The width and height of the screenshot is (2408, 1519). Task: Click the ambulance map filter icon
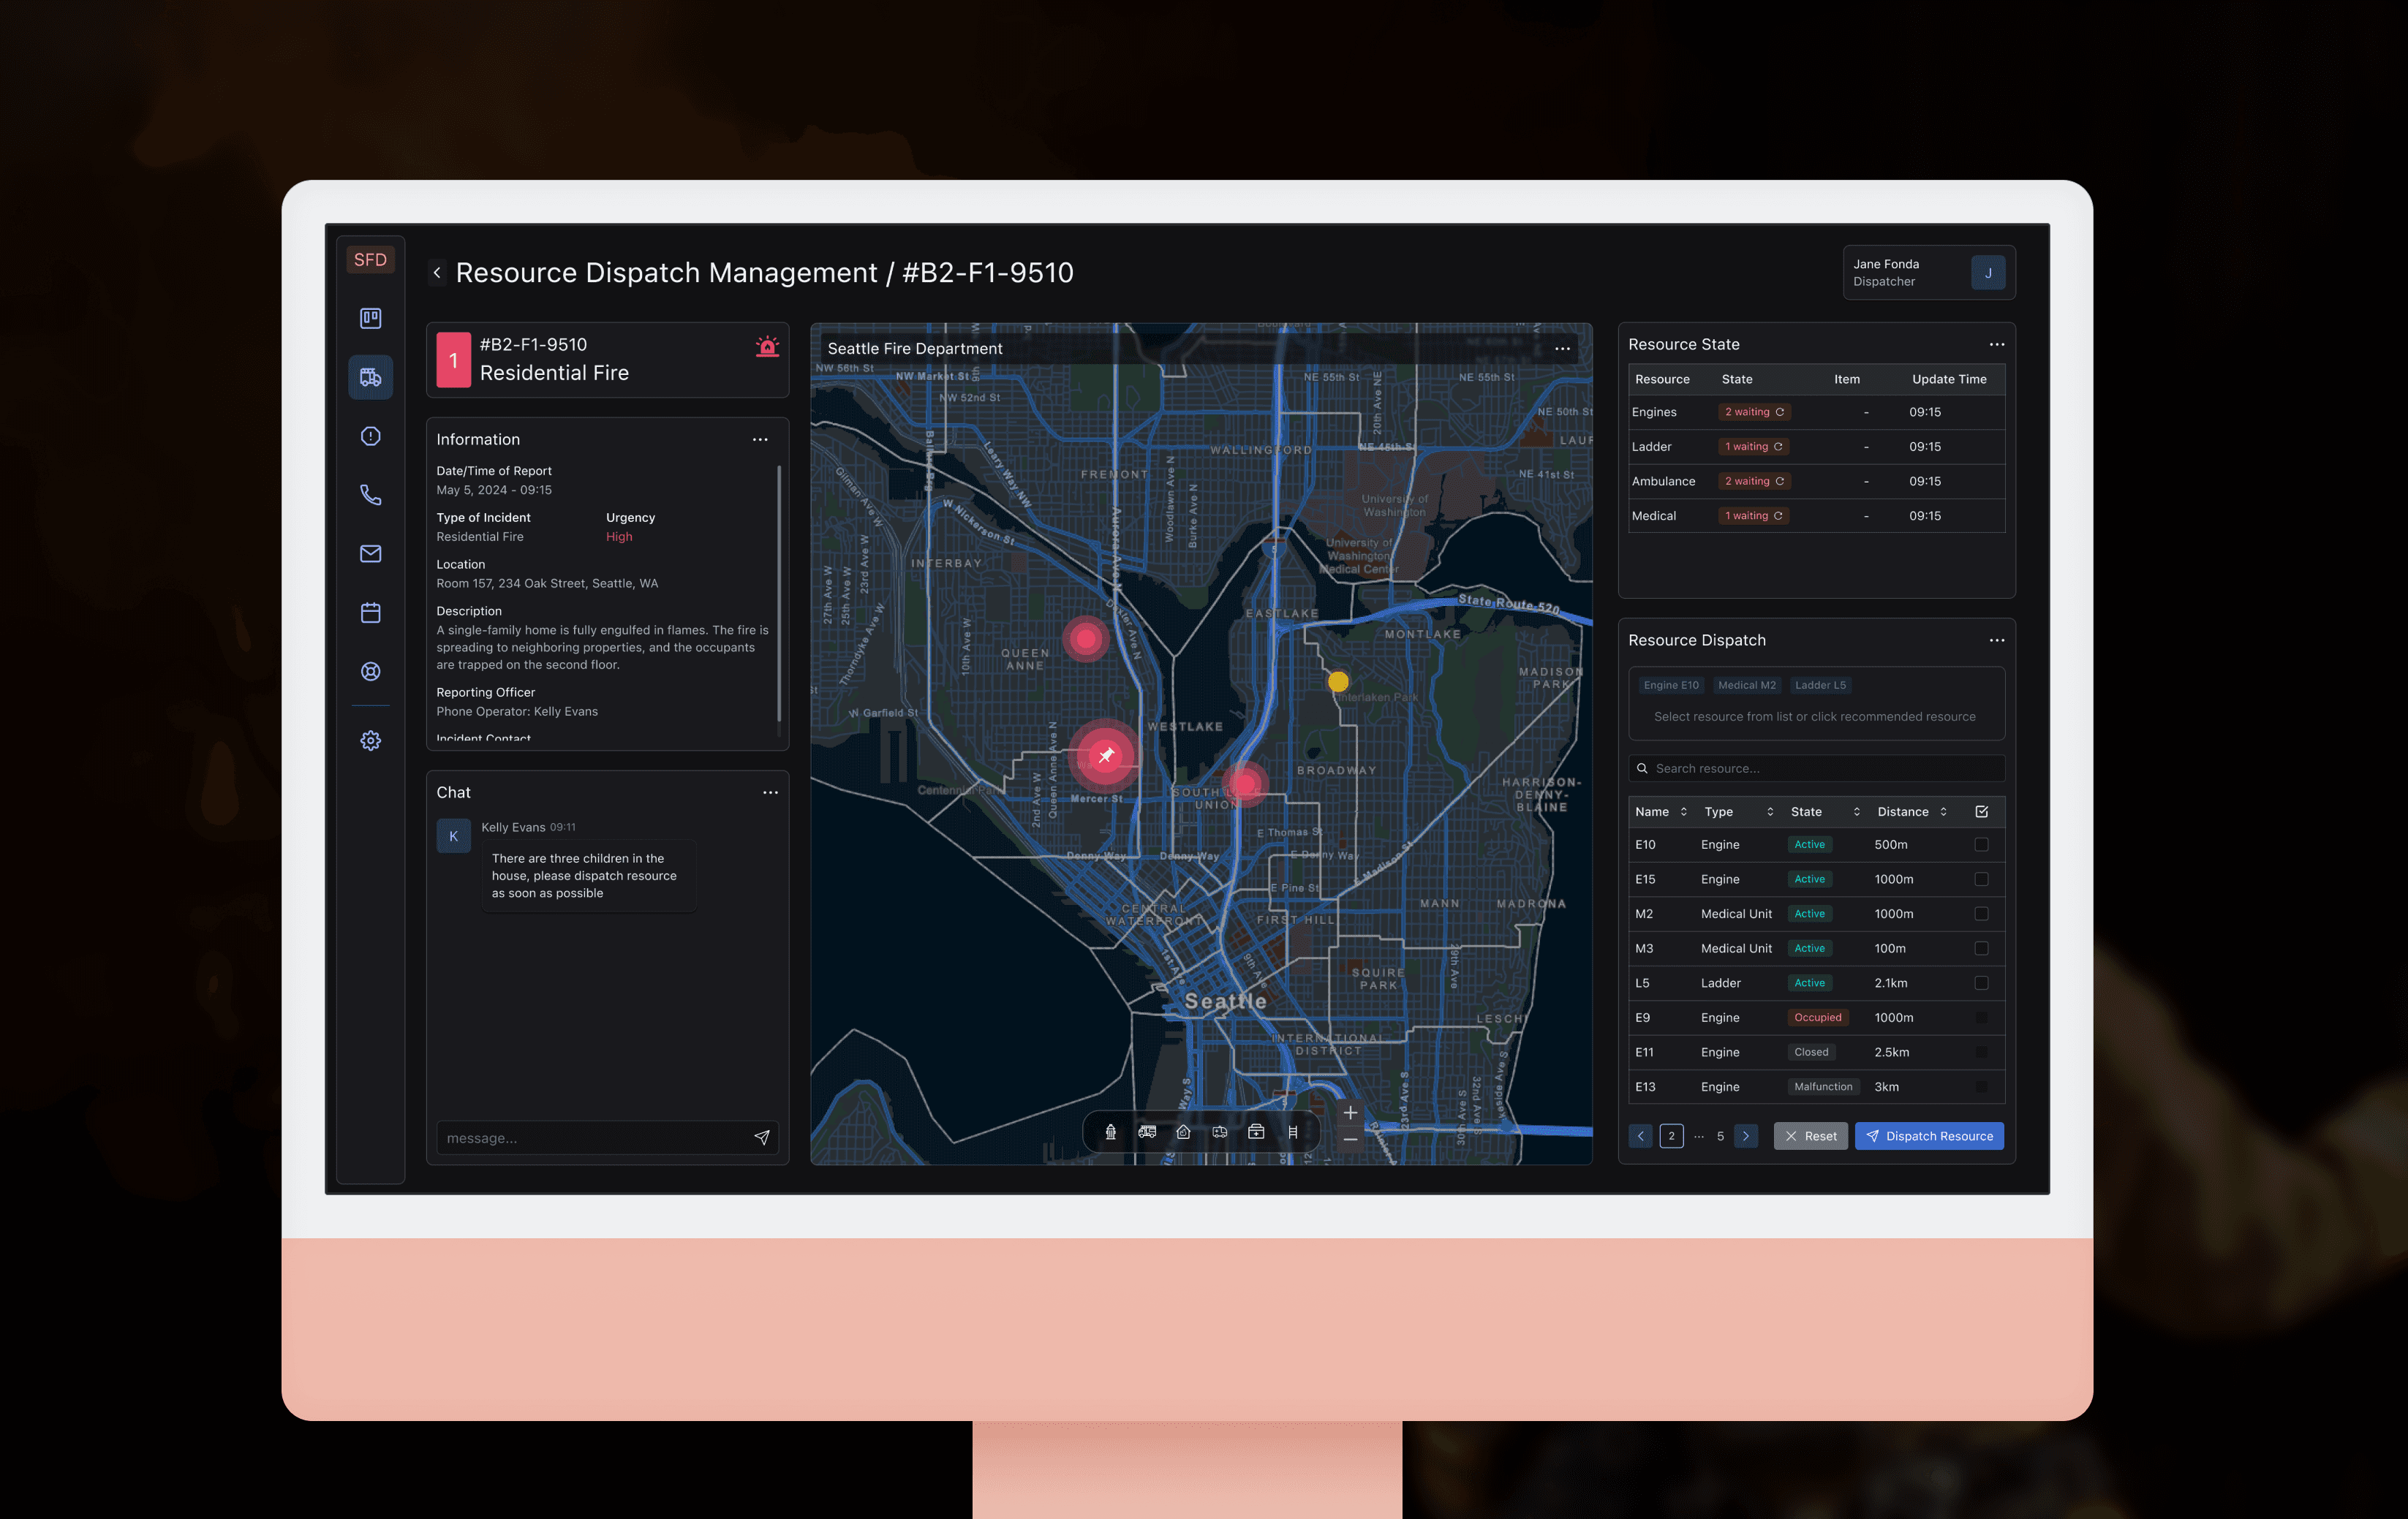pyautogui.click(x=1219, y=1132)
